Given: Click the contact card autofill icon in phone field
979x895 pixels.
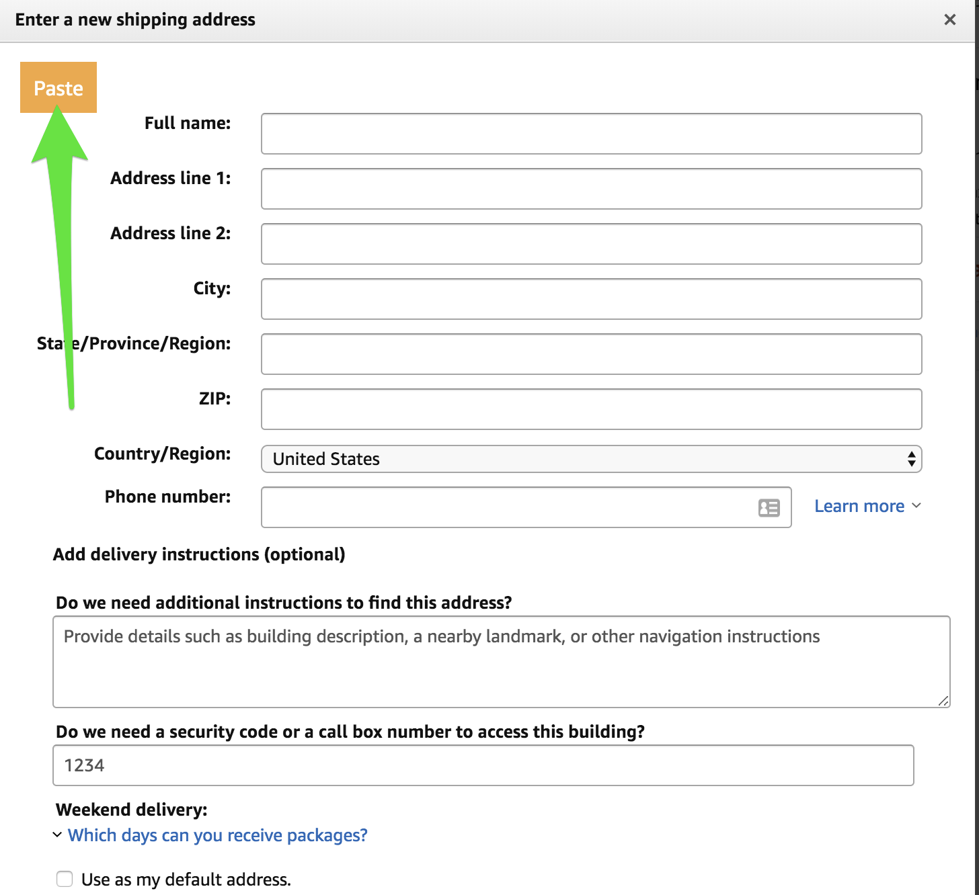Looking at the screenshot, I should (x=769, y=507).
